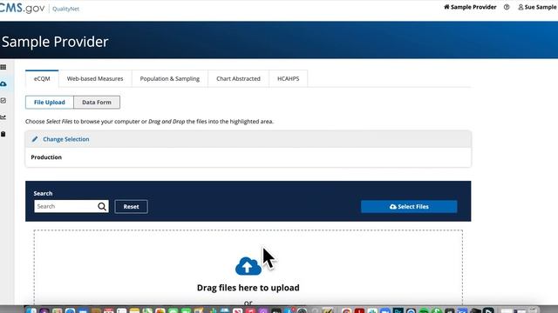
Task: Switch to the Chart Abstracted tab
Action: tap(238, 78)
